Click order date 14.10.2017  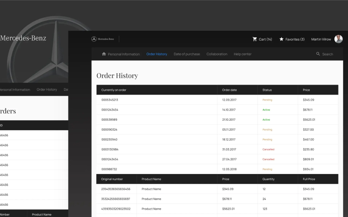pyautogui.click(x=229, y=110)
